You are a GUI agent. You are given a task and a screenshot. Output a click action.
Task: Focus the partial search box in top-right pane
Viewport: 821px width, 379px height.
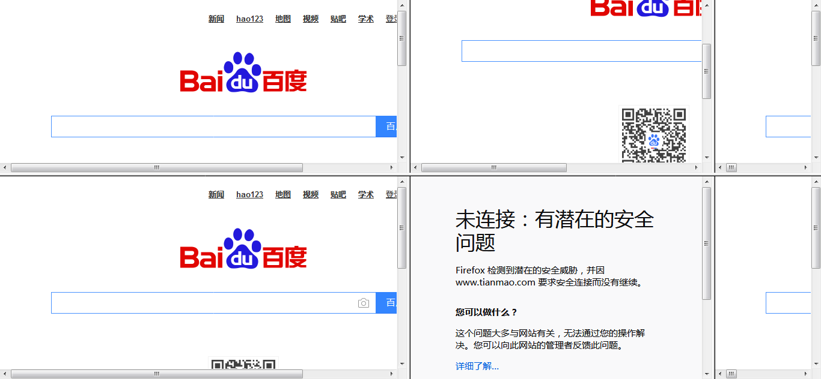coord(788,127)
